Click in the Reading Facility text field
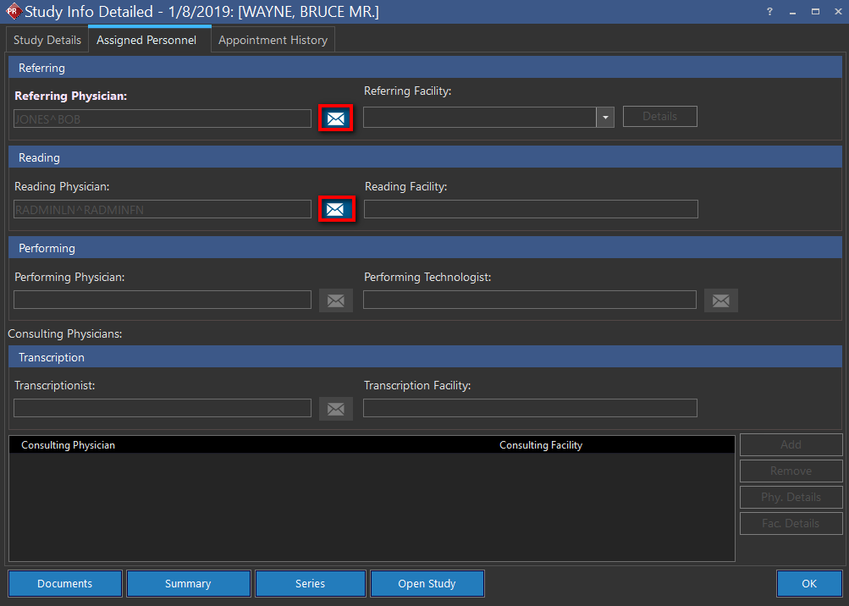Image resolution: width=849 pixels, height=606 pixels. pyautogui.click(x=531, y=209)
